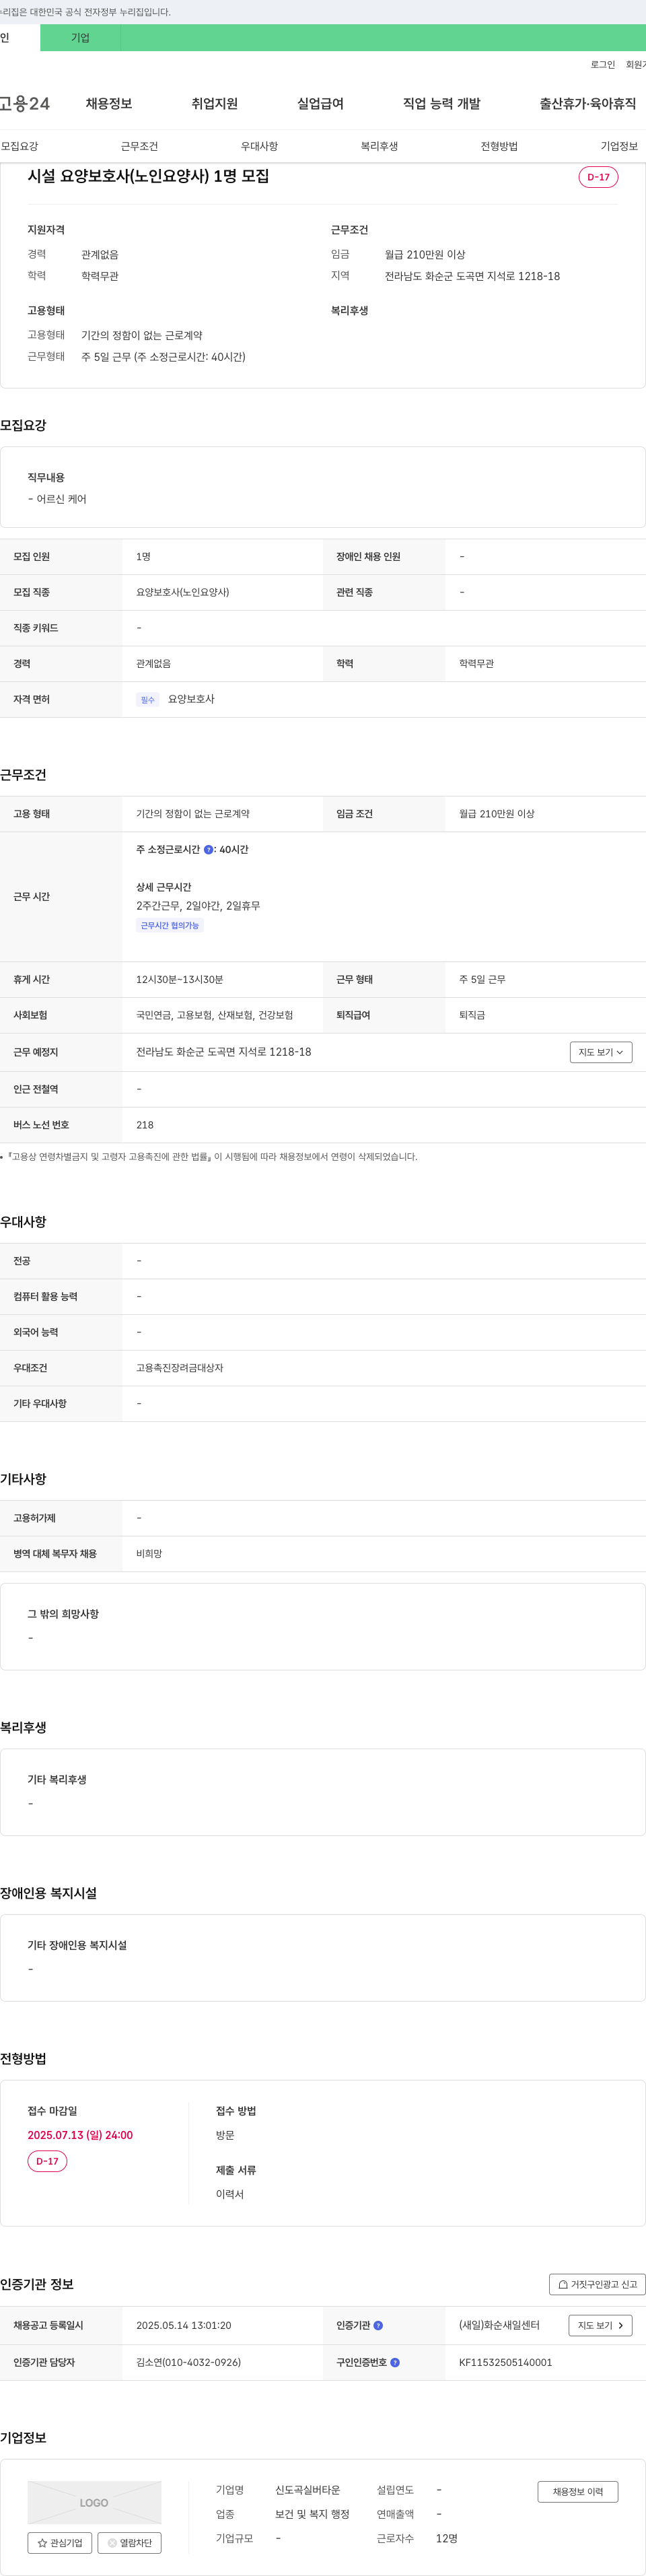646x2576 pixels.
Task: Open the 실업급여 menu
Action: (320, 103)
